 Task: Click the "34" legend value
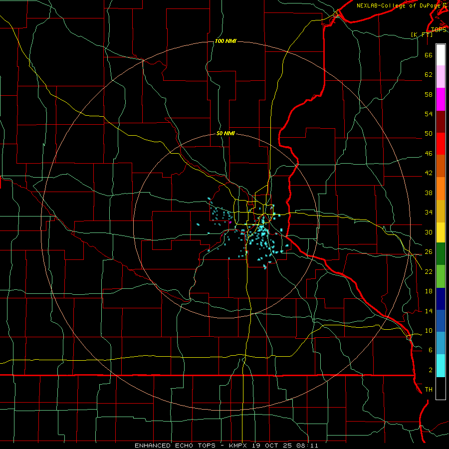[429, 213]
